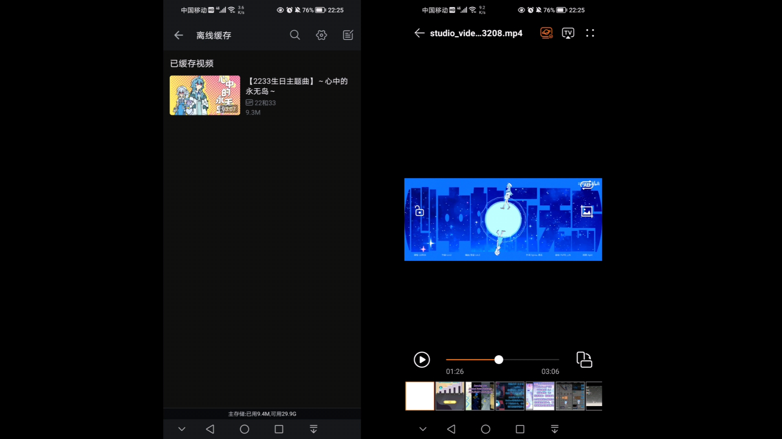Play the video with the play button
The width and height of the screenshot is (782, 439).
(x=422, y=360)
